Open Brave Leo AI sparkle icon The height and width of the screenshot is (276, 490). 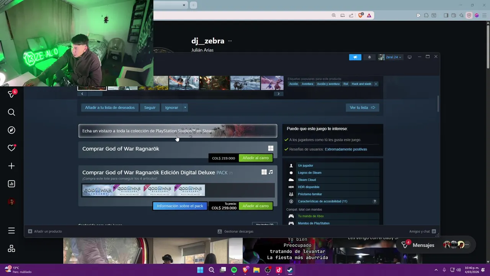[x=461, y=15]
